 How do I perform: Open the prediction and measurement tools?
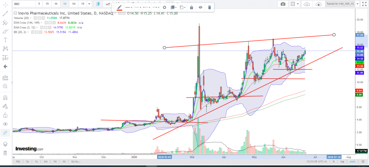pyautogui.click(x=5, y=58)
